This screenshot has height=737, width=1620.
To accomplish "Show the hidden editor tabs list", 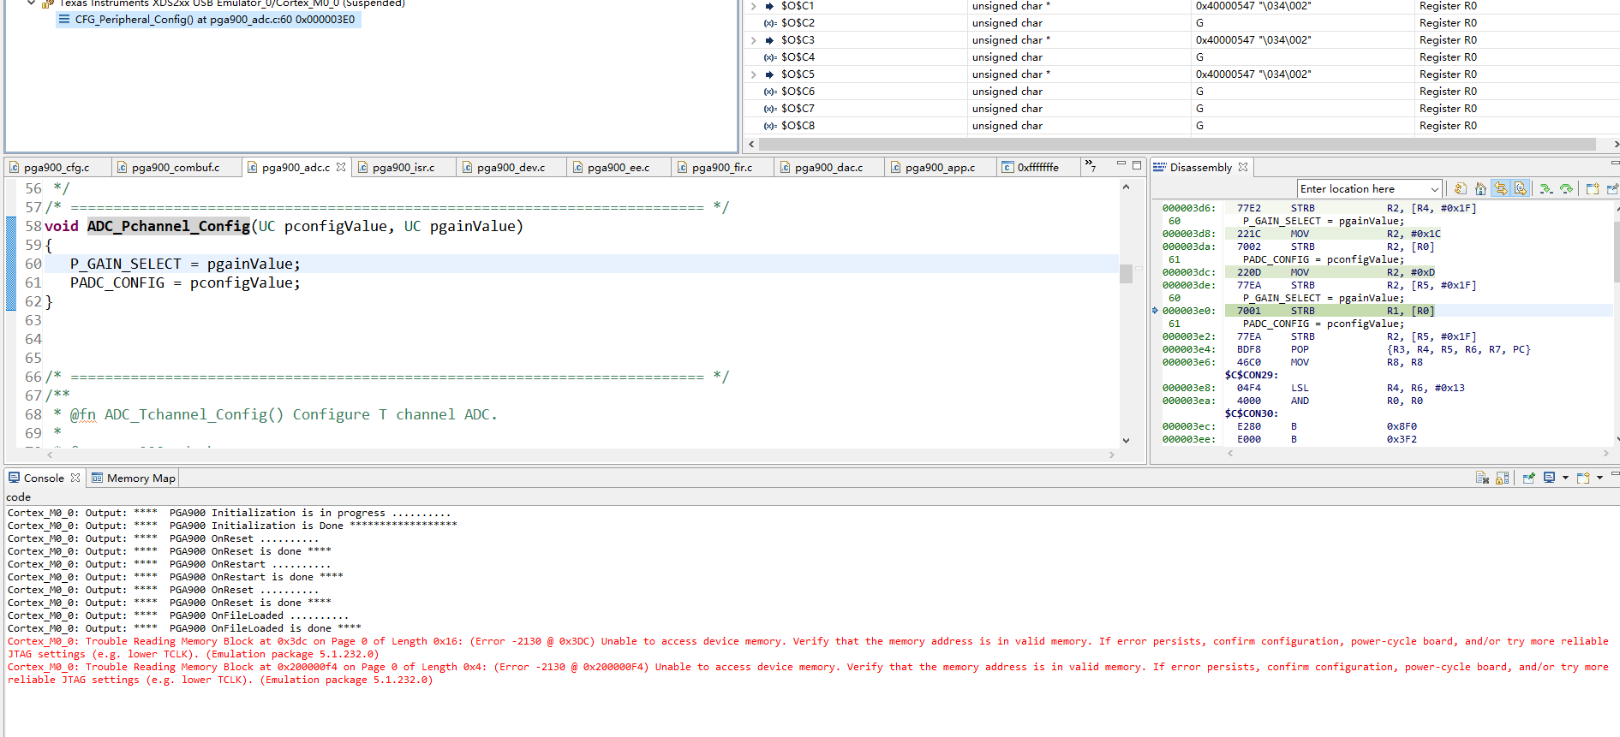I will [1090, 165].
